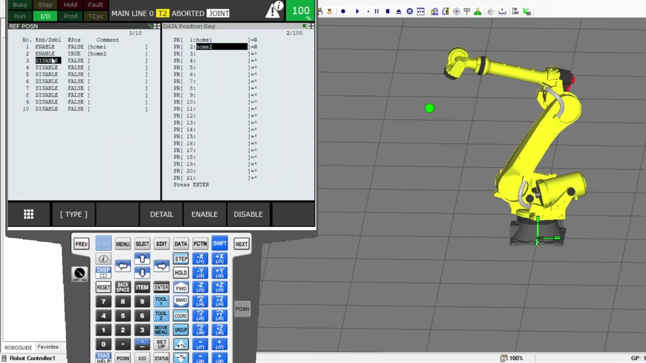Click the HOLD key on pendant
Screen dimensions: 646x363
click(x=181, y=273)
